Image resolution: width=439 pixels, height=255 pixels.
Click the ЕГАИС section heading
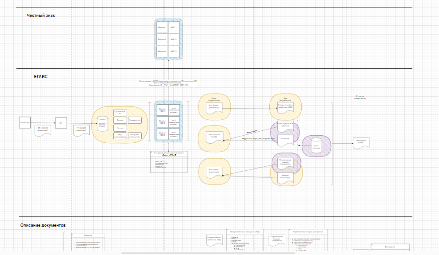[x=40, y=77]
